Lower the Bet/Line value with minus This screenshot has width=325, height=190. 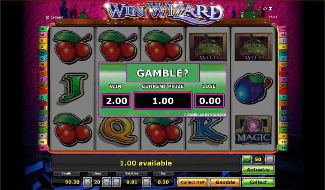117,182
